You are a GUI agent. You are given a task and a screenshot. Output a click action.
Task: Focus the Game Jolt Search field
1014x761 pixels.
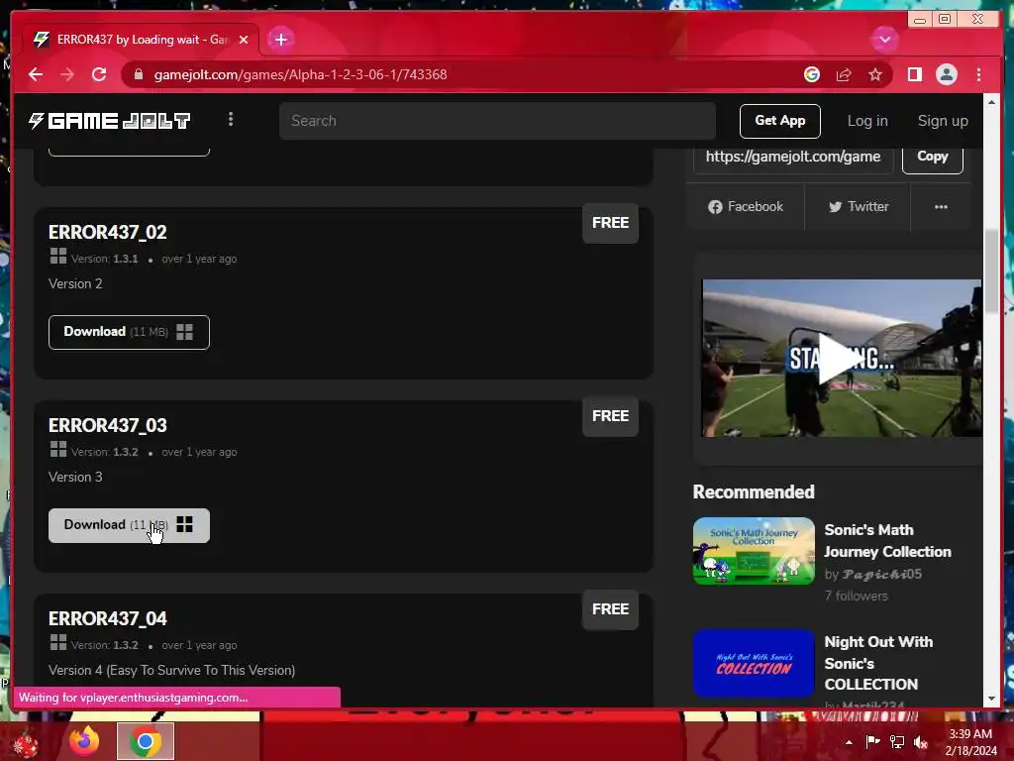click(x=497, y=120)
